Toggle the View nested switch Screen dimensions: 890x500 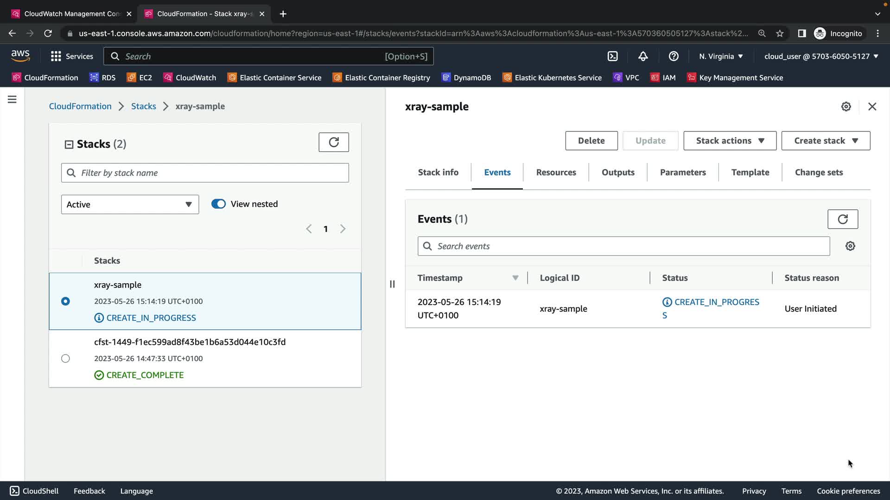[x=218, y=204]
